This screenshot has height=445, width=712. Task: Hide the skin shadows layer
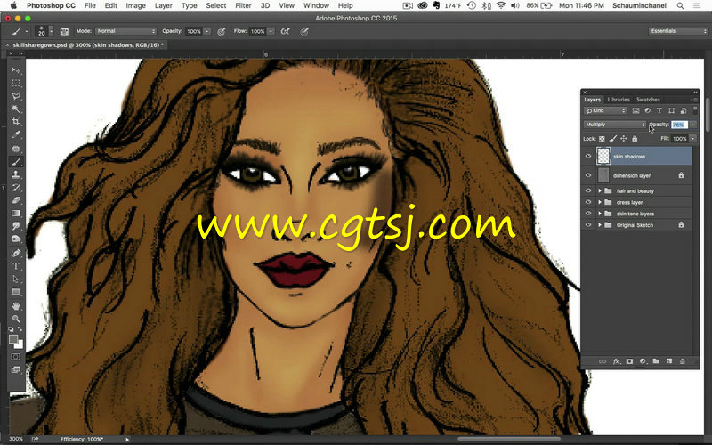pos(588,157)
